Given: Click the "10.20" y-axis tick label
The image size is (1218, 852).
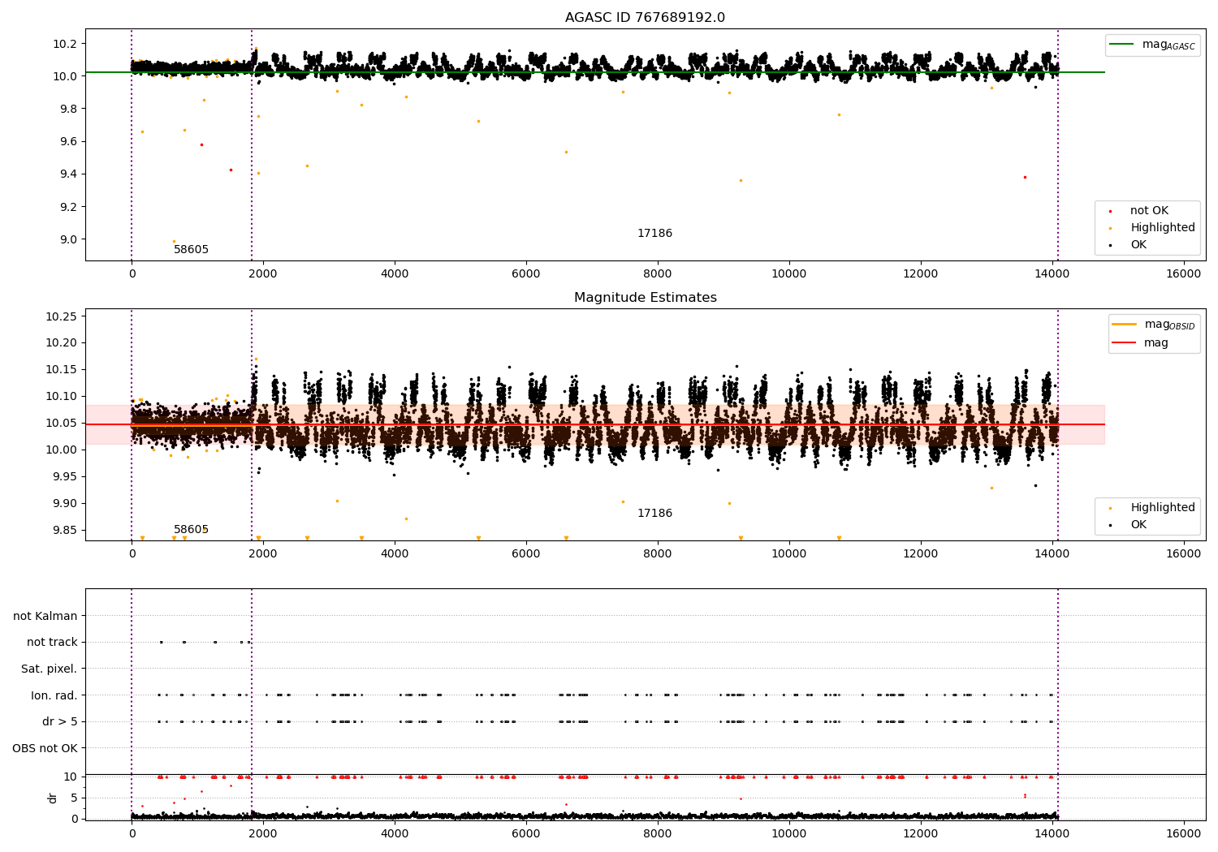Looking at the screenshot, I should click(62, 343).
